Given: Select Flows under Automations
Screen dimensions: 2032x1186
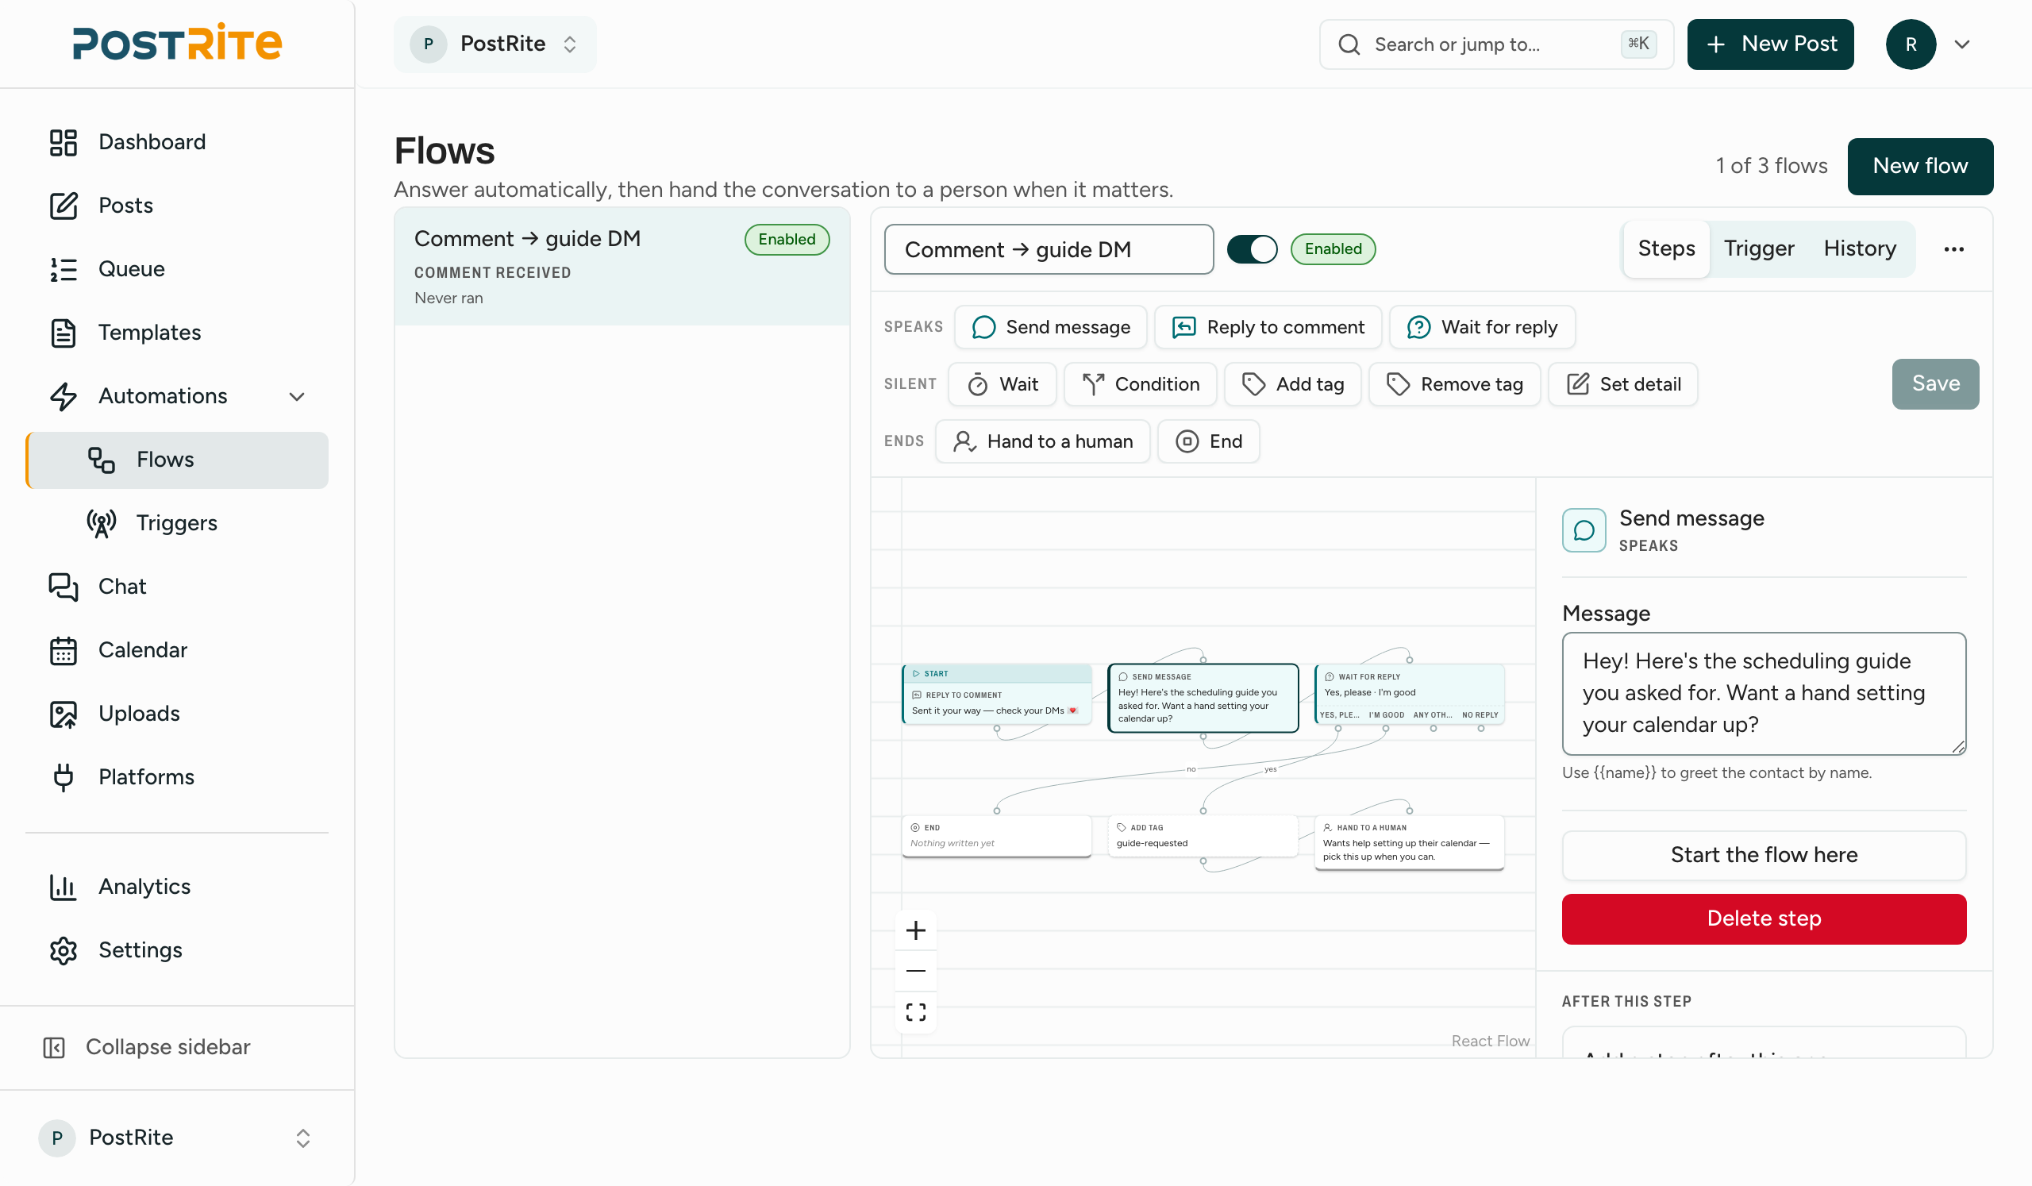Looking at the screenshot, I should click(x=176, y=460).
